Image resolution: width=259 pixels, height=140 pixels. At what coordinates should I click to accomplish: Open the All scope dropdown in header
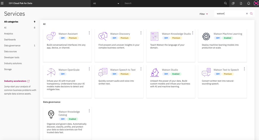pyautogui.click(x=106, y=4)
